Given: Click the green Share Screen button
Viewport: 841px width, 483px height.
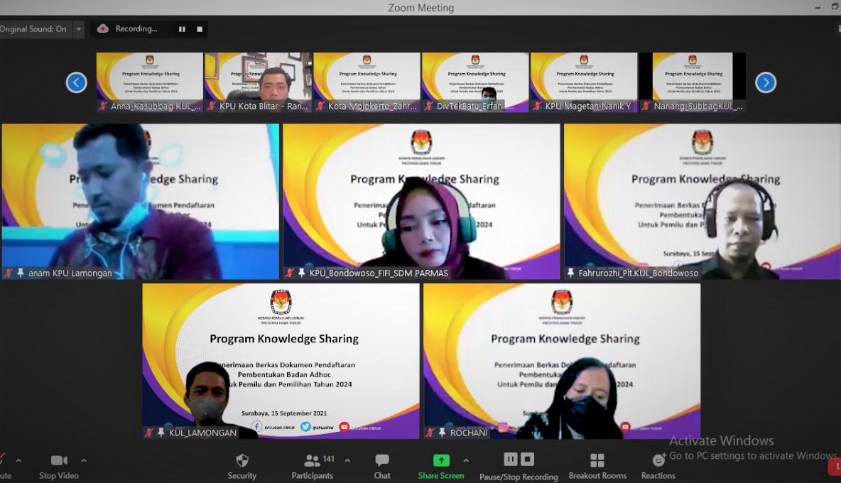Looking at the screenshot, I should [x=441, y=466].
